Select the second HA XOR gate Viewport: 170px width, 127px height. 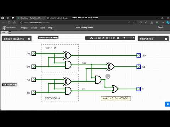click(67, 81)
